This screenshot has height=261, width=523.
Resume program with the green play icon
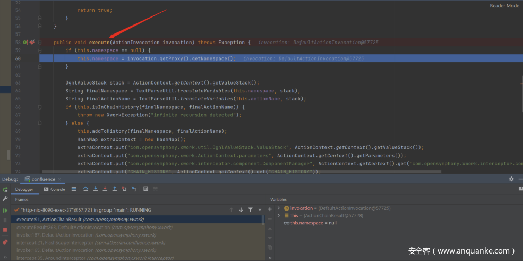click(5, 210)
